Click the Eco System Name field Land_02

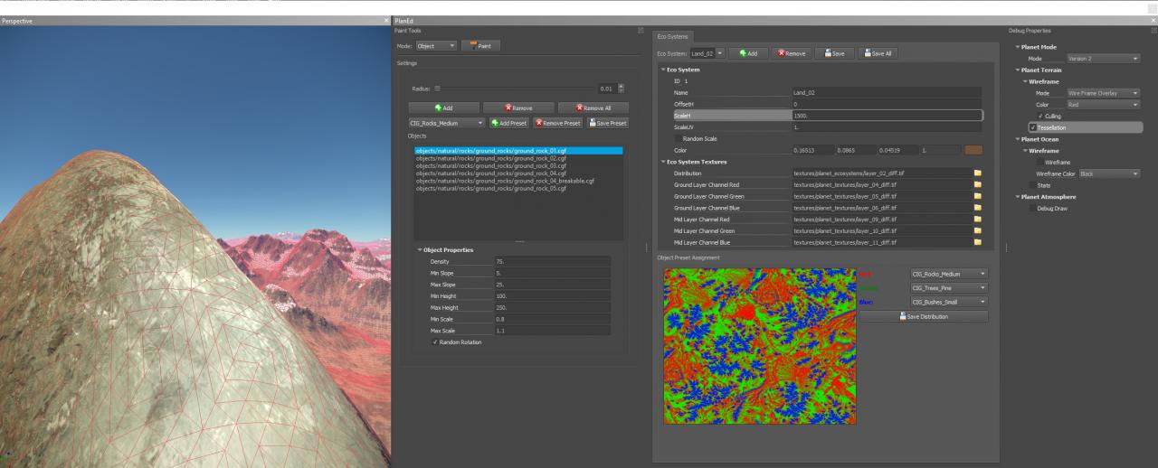pyautogui.click(x=887, y=92)
